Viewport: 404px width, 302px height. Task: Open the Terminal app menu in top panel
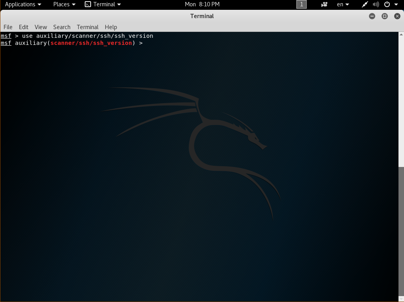pyautogui.click(x=103, y=4)
